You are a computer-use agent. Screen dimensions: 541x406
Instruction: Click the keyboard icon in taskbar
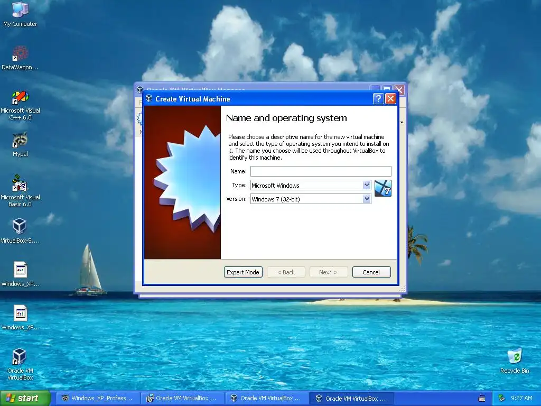[x=482, y=399]
